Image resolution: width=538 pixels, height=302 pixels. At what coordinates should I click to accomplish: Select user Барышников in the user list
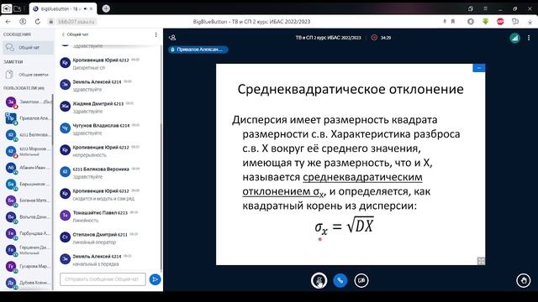click(x=28, y=184)
